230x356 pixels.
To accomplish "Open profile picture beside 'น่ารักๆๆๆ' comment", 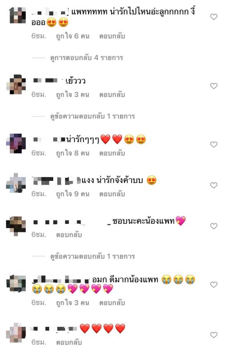I will point(16,144).
